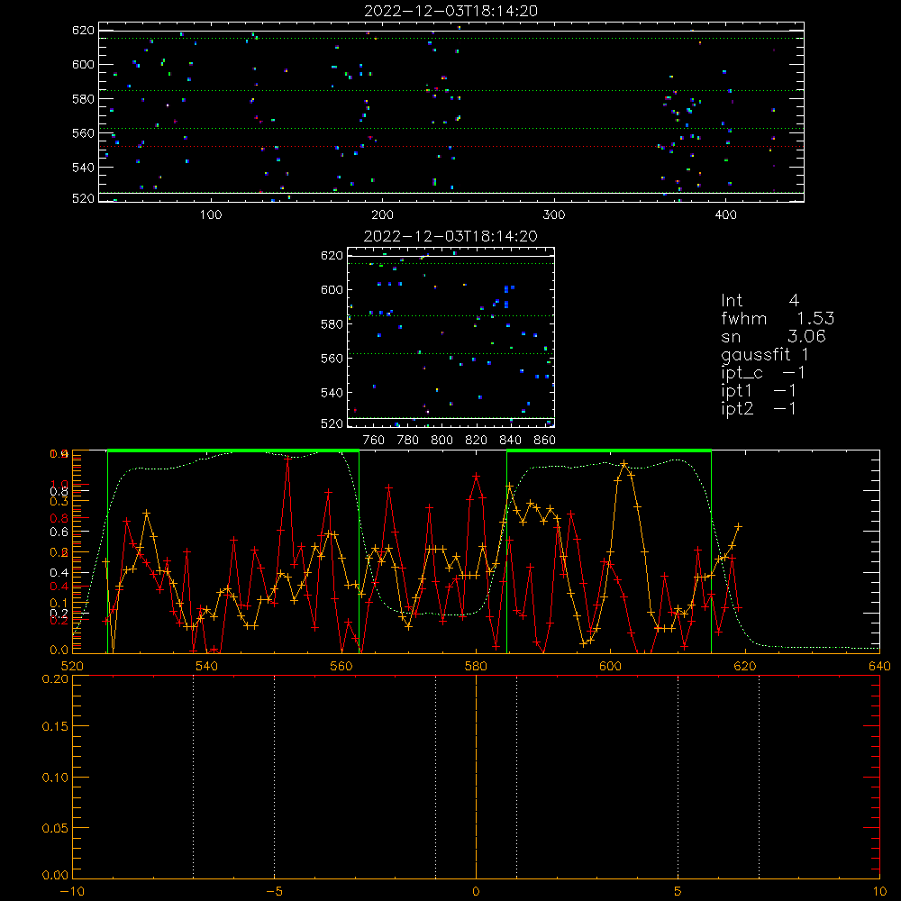Click x-axis label 100 on top plot
Screen dimensions: 901x901
pyautogui.click(x=211, y=215)
